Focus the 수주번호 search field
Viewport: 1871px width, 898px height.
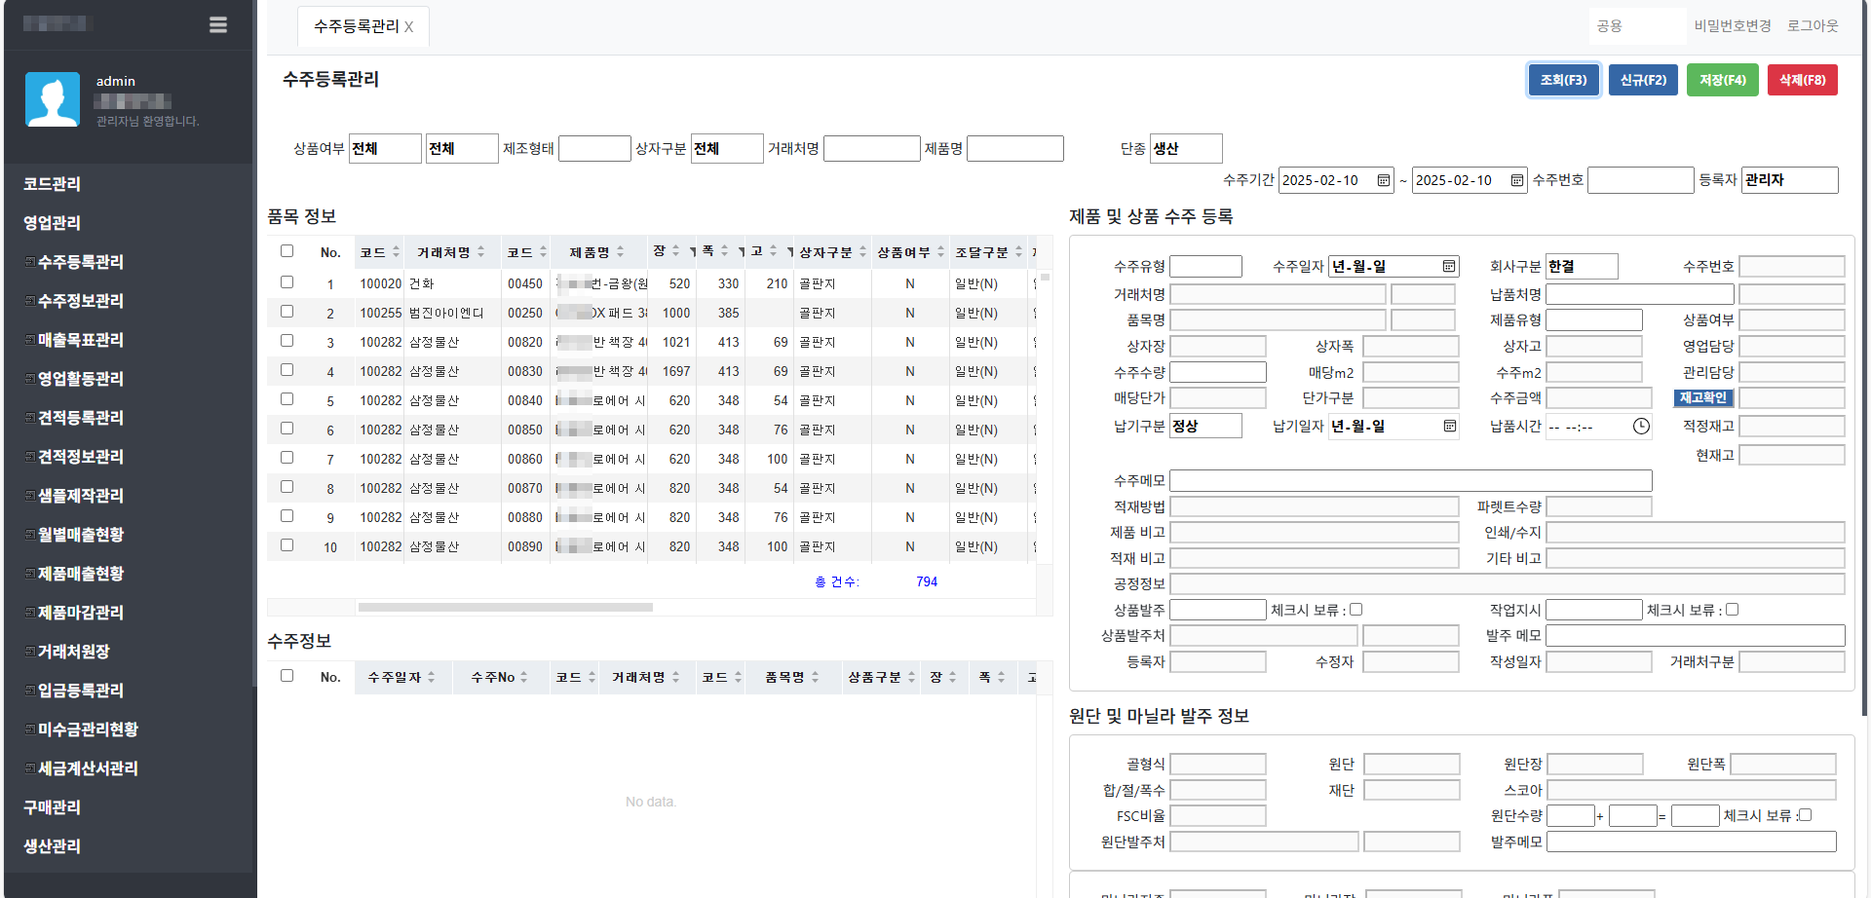pyautogui.click(x=1641, y=180)
